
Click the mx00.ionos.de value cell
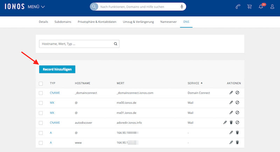point(126,103)
